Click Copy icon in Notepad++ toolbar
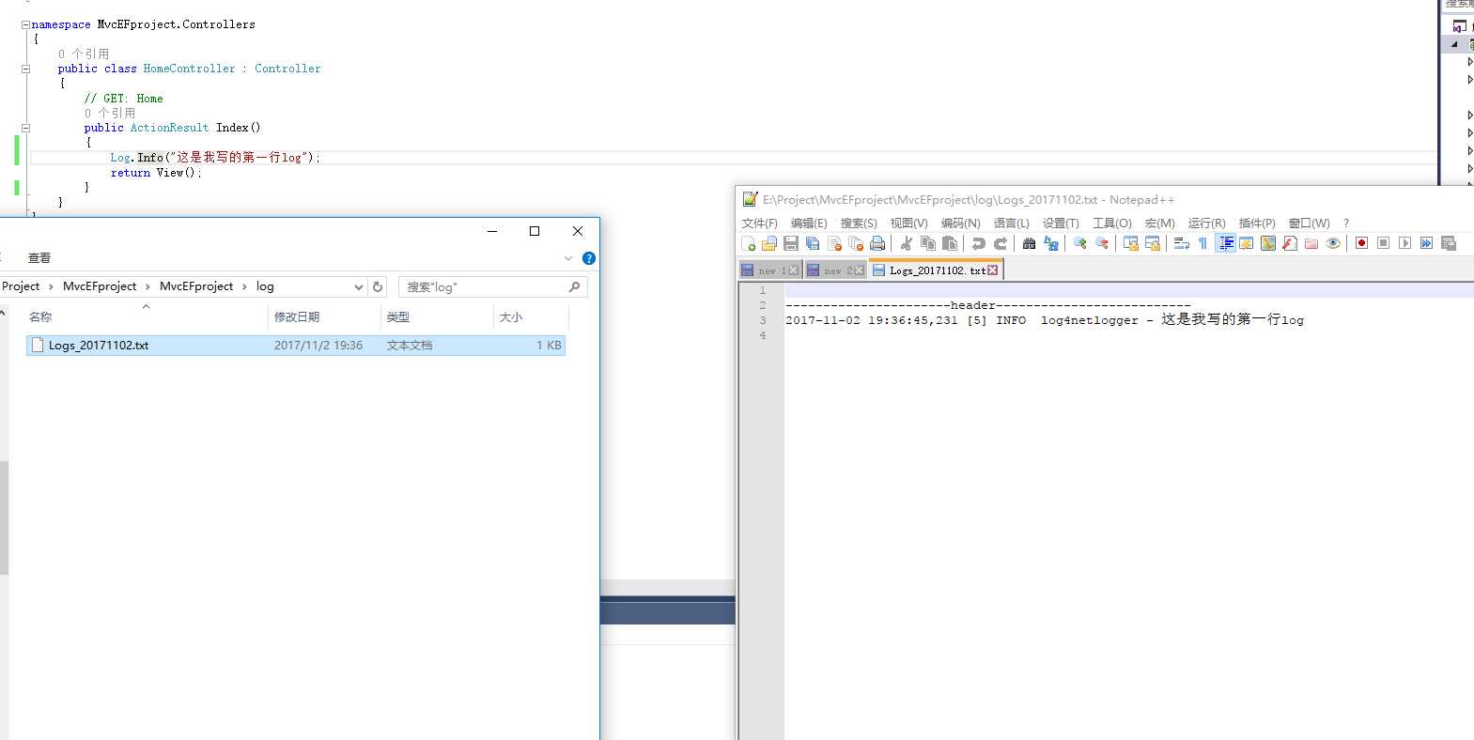 pyautogui.click(x=928, y=243)
